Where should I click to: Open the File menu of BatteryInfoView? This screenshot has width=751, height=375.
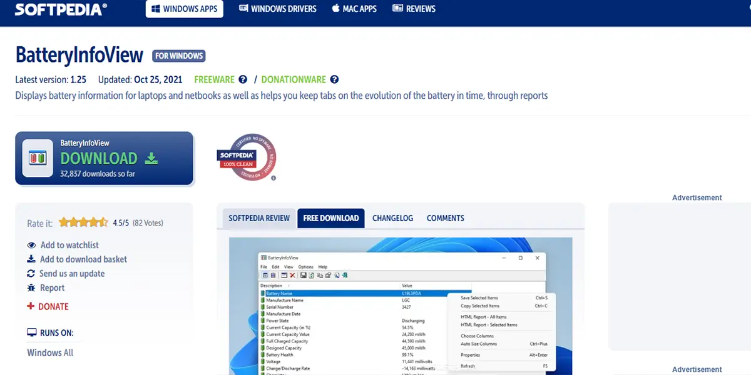coord(264,266)
